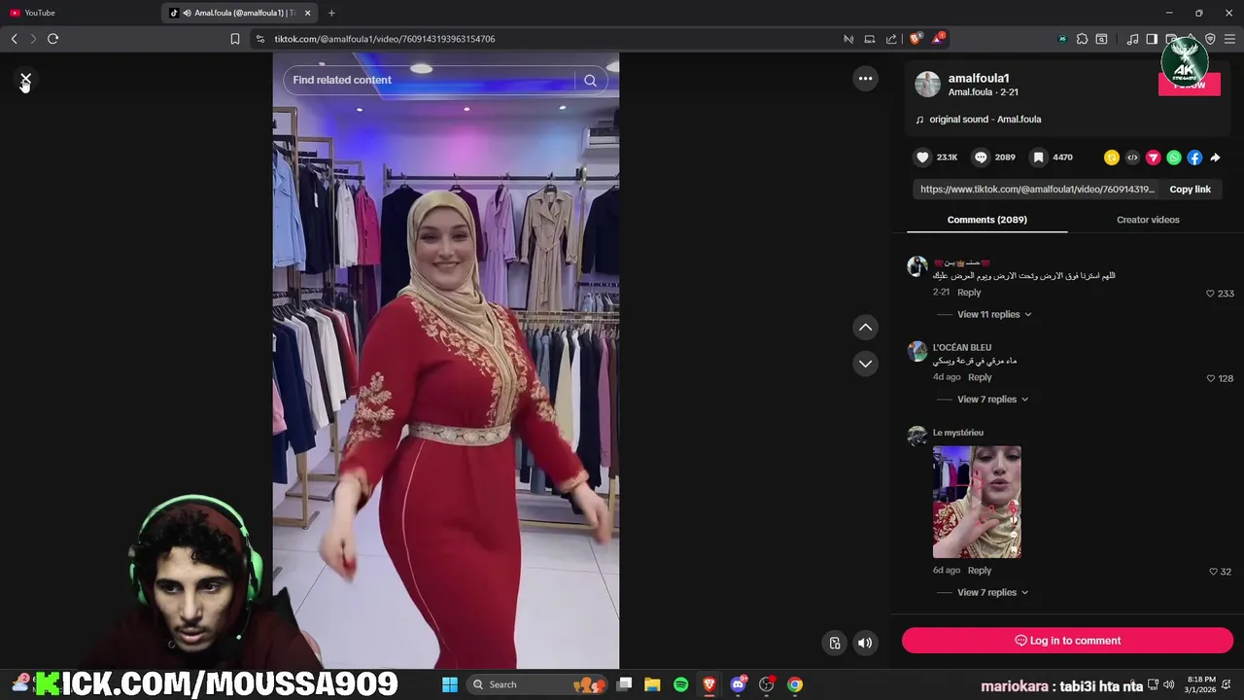Get the embed code icon
This screenshot has height=700, width=1244.
click(1132, 157)
